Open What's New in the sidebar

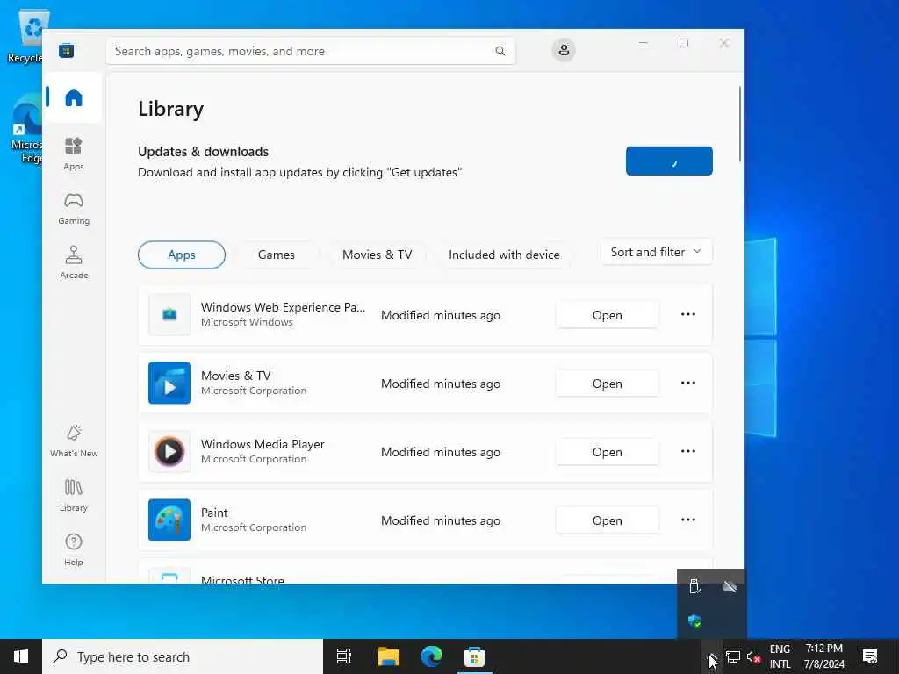click(x=74, y=441)
